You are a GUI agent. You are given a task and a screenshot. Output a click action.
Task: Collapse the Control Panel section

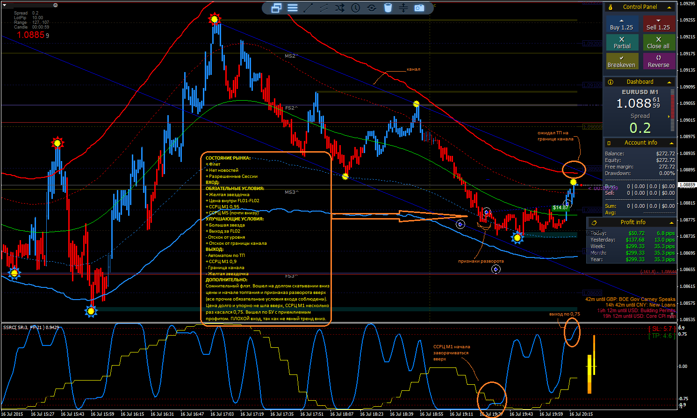tap(669, 7)
